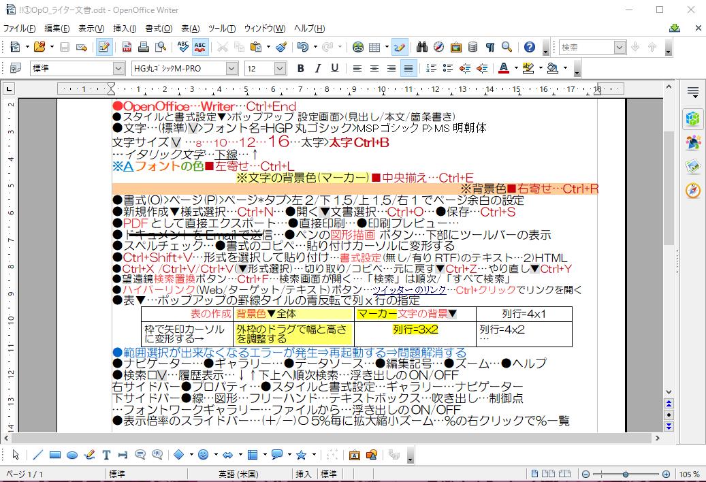Open 書式(O) menu
The height and width of the screenshot is (482, 706).
[x=159, y=29]
